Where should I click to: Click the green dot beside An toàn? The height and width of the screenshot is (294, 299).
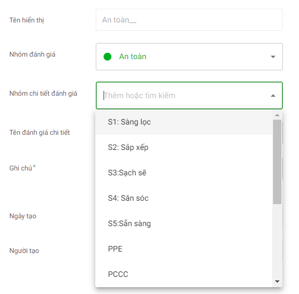pyautogui.click(x=107, y=57)
